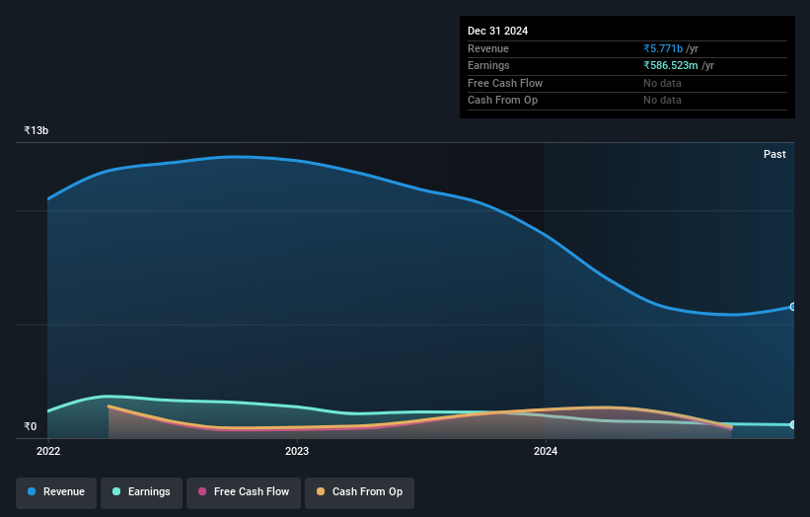Click the Past label on chart

tap(774, 154)
